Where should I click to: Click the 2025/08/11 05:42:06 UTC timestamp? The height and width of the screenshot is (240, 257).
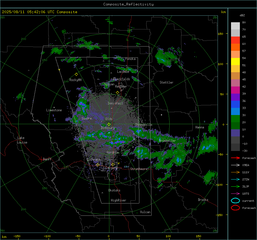coord(39,12)
